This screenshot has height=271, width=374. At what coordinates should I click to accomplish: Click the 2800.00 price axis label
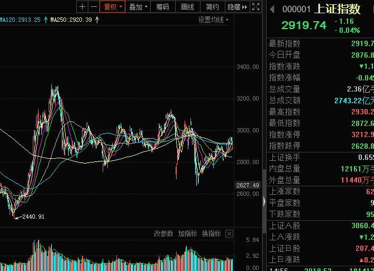[x=248, y=162]
